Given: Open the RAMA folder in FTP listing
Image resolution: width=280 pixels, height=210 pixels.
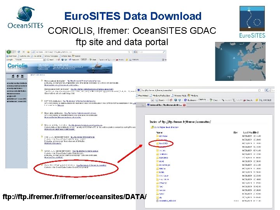Looking at the screenshot, I should click(x=162, y=172).
